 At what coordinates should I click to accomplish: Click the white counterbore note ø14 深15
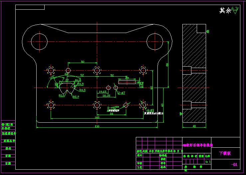154,113
